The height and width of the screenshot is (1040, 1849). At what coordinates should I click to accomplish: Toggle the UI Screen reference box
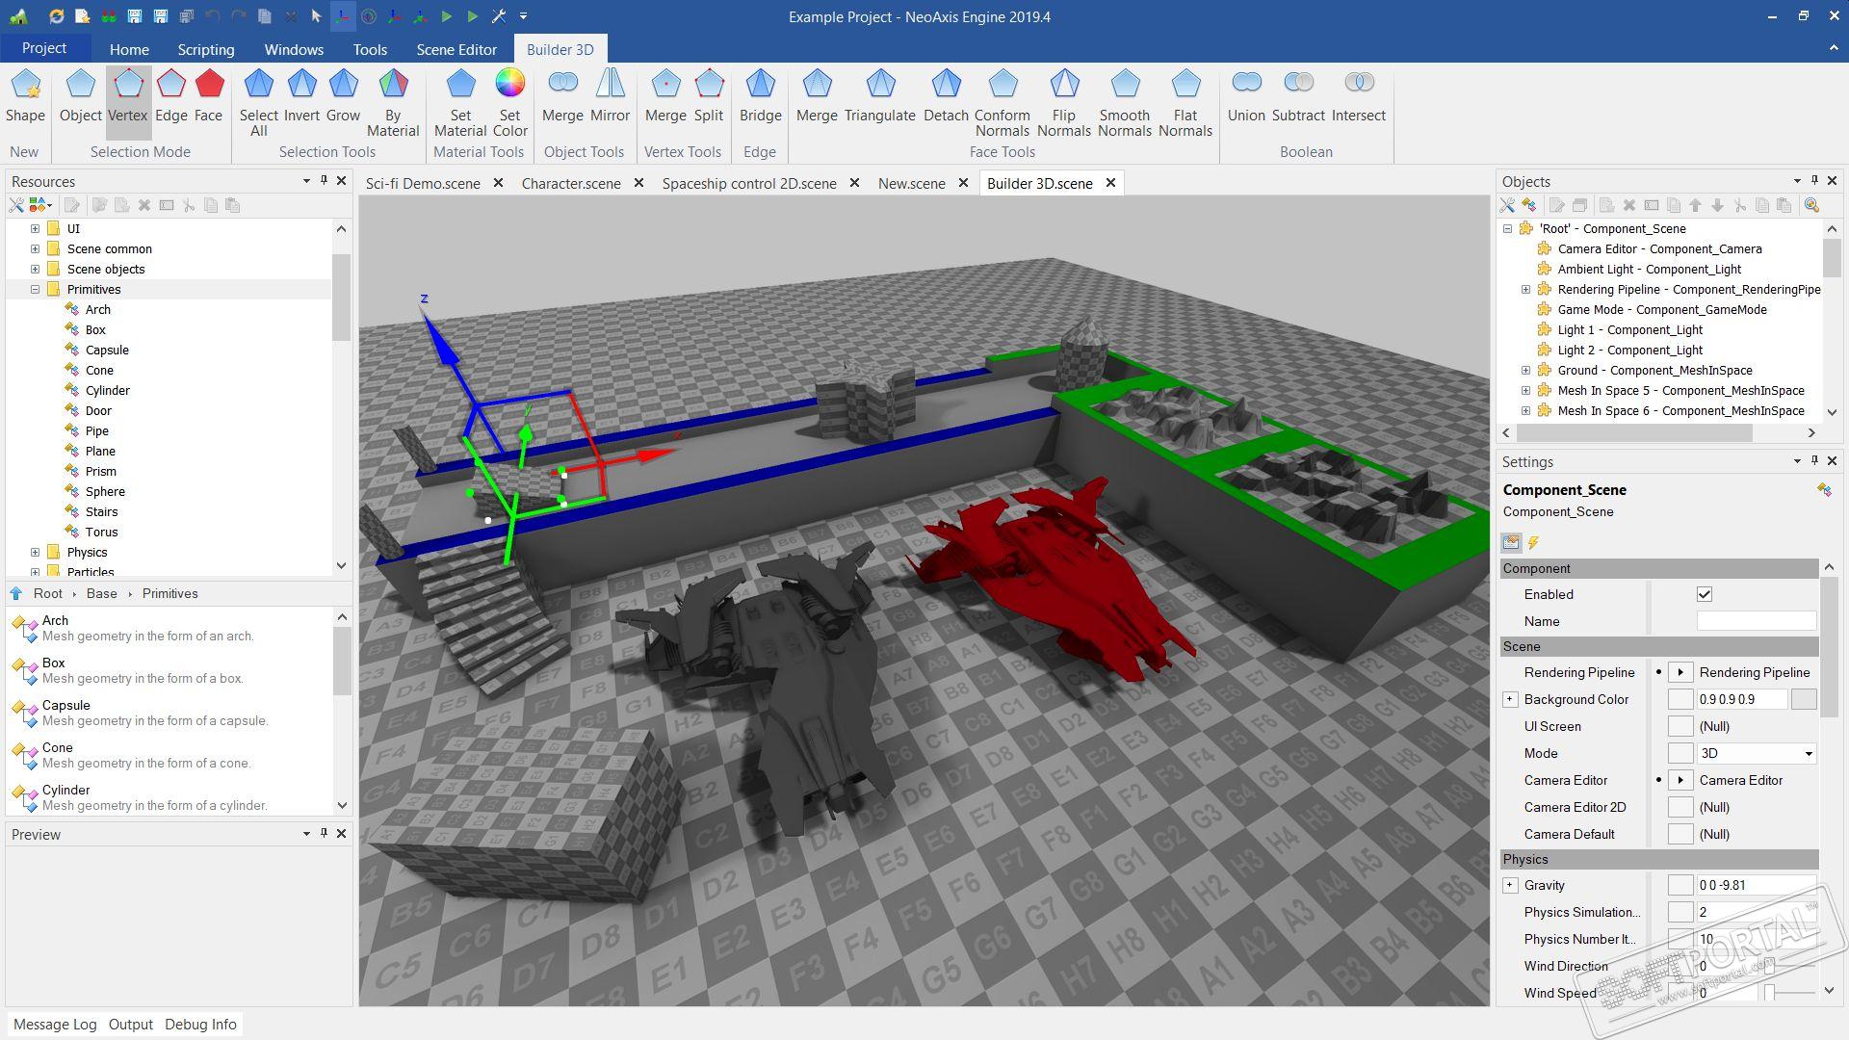[x=1680, y=726]
